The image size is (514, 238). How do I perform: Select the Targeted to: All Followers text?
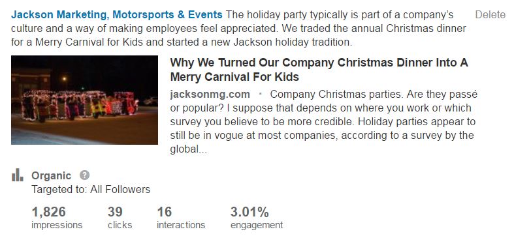click(91, 189)
